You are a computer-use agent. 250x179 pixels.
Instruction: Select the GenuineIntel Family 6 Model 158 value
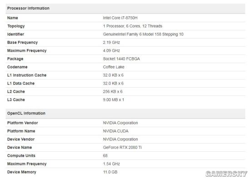point(143,34)
